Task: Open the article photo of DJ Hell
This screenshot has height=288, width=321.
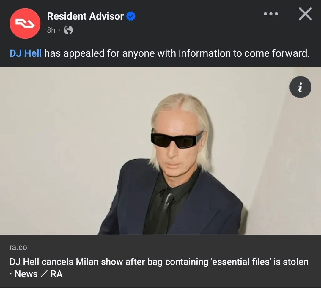Action: 160,150
